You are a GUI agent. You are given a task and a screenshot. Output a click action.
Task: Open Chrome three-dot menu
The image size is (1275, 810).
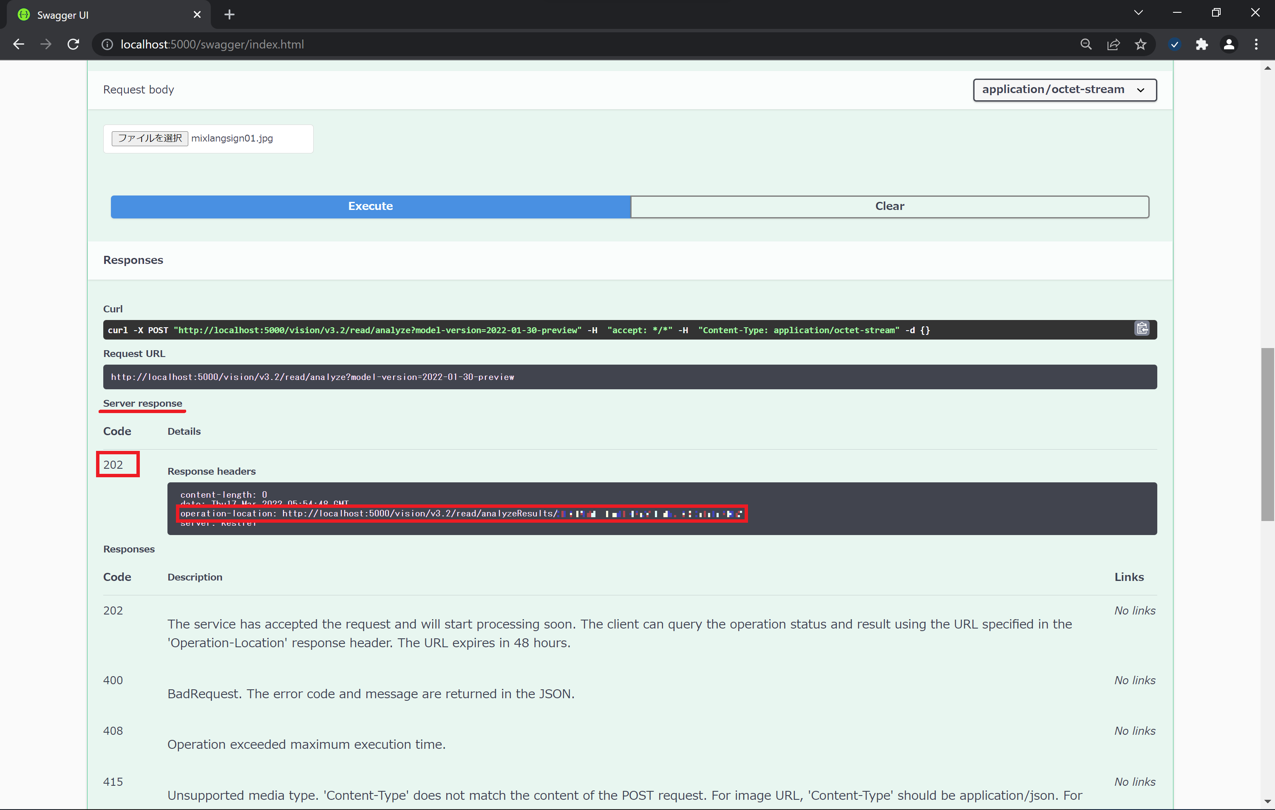(1256, 45)
